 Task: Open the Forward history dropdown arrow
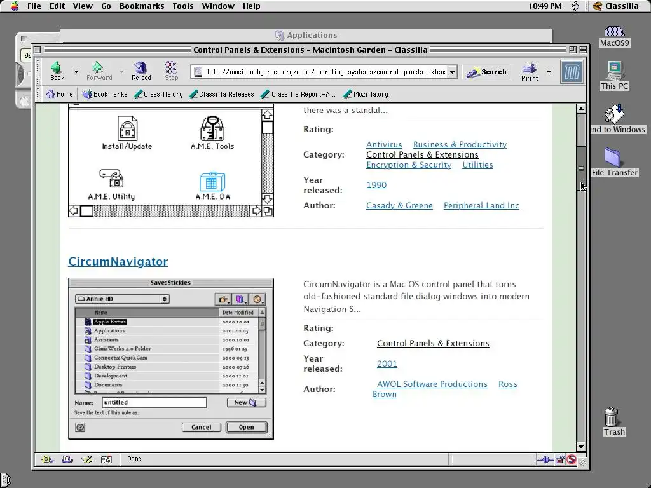point(121,72)
